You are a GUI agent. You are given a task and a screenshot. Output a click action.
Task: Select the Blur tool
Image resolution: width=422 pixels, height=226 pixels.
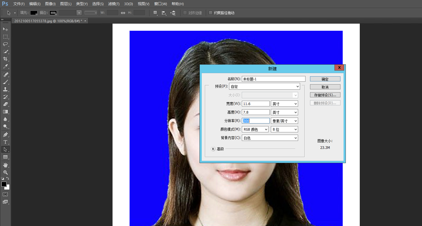[5, 119]
